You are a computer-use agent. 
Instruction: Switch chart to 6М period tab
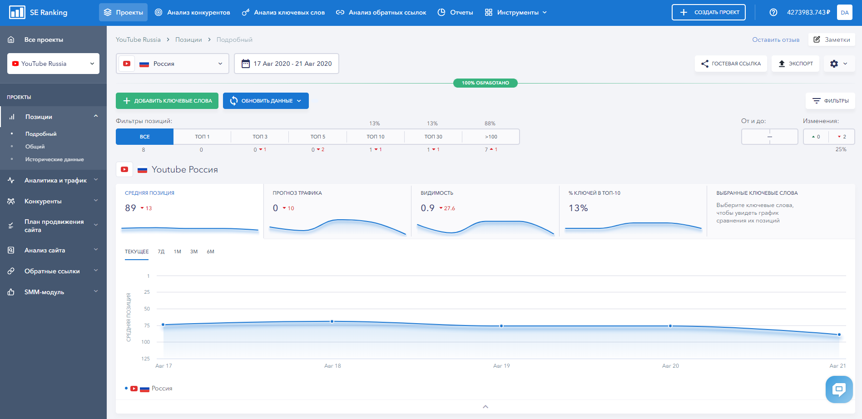pyautogui.click(x=210, y=251)
